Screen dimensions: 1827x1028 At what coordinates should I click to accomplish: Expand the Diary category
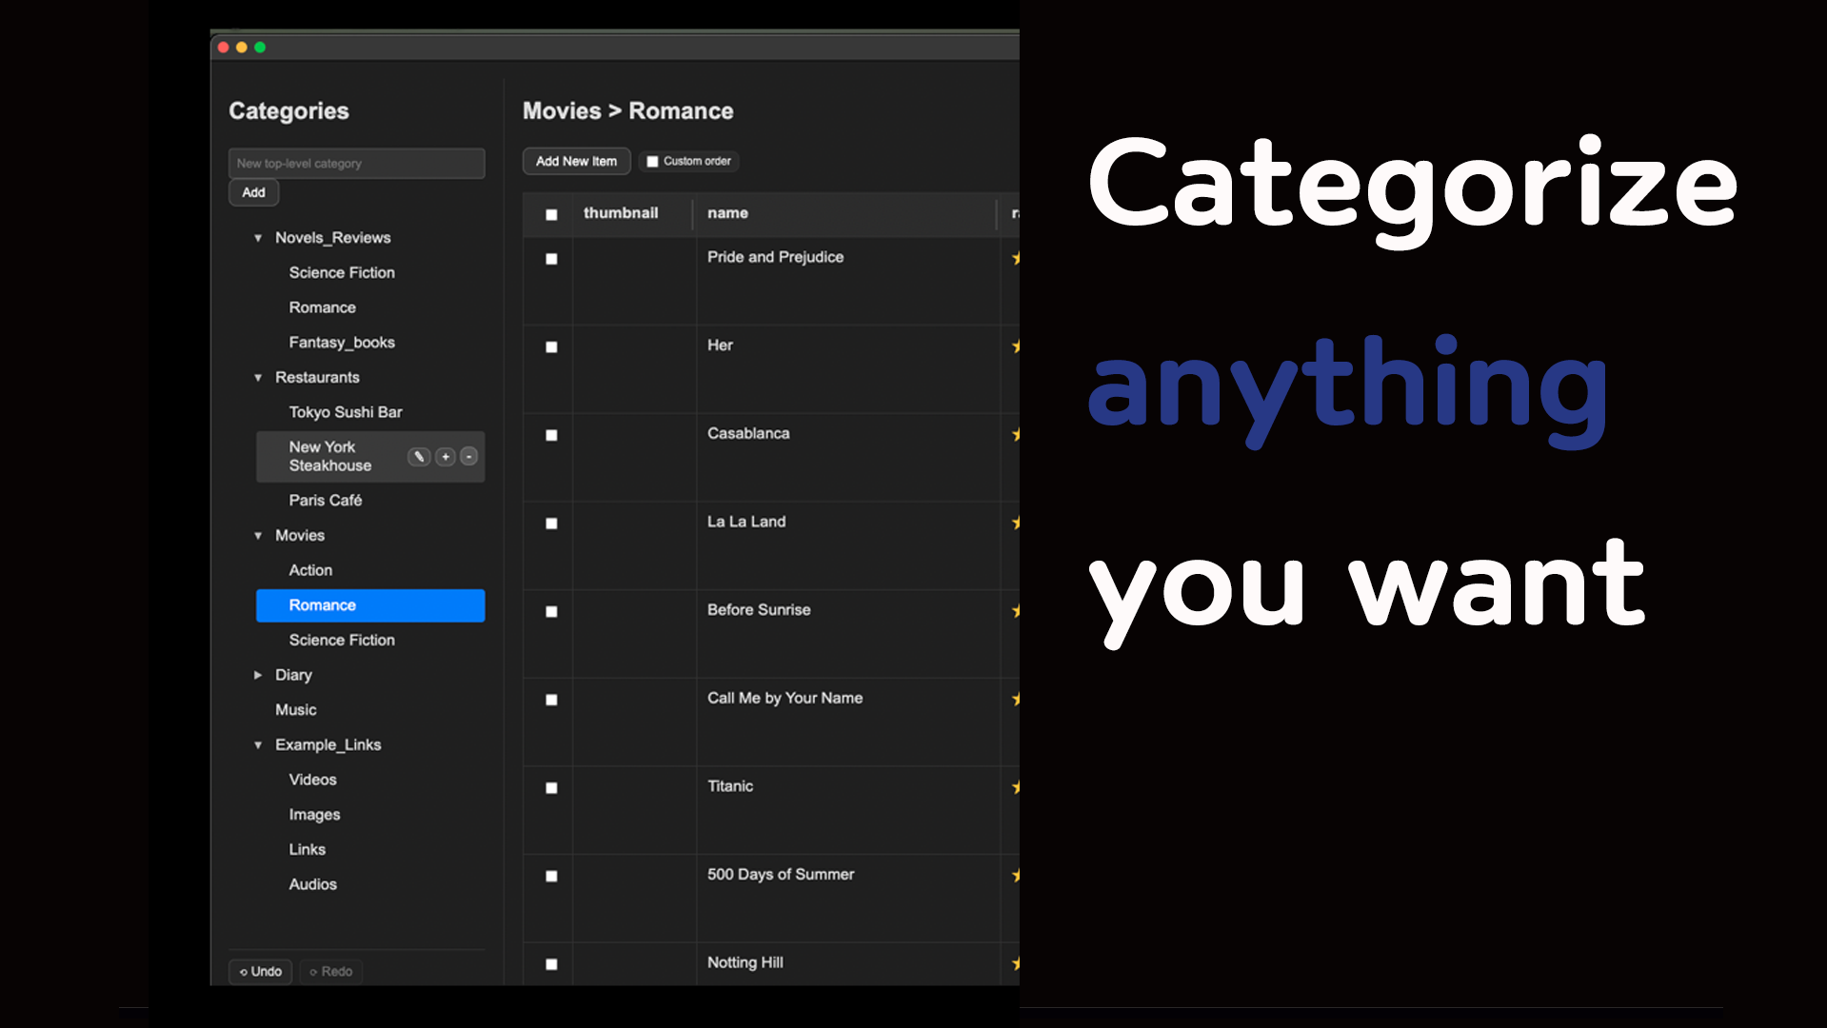click(x=258, y=675)
